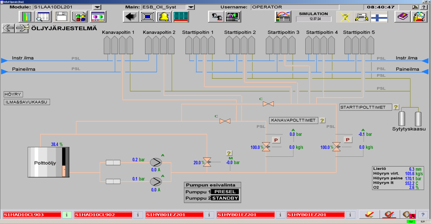The height and width of the screenshot is (224, 431).
Task: Click the green i button beside S1HAD10CL903
Action: click(x=66, y=215)
